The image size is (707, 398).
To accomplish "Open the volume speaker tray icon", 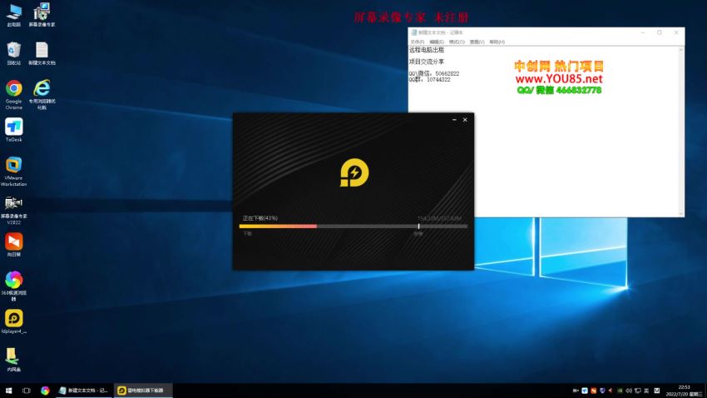I will (629, 391).
